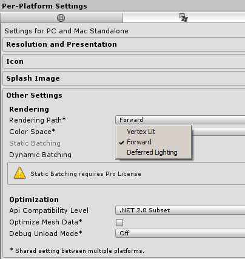
Task: Click the Dynamic Batching label
Action: tap(40, 155)
